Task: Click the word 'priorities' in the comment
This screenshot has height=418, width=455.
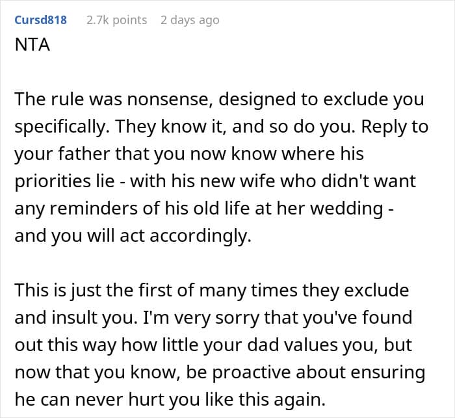Action: click(x=53, y=181)
